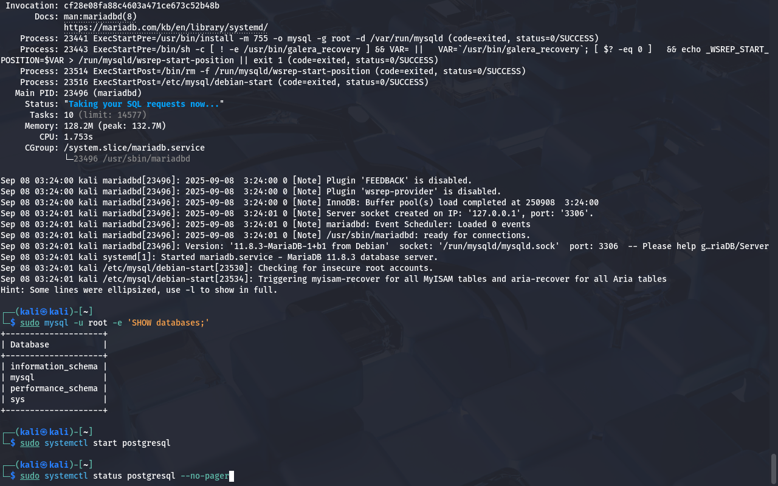The width and height of the screenshot is (778, 486).
Task: Click the ExecStartPost /bin/rm process line
Action: [273, 71]
